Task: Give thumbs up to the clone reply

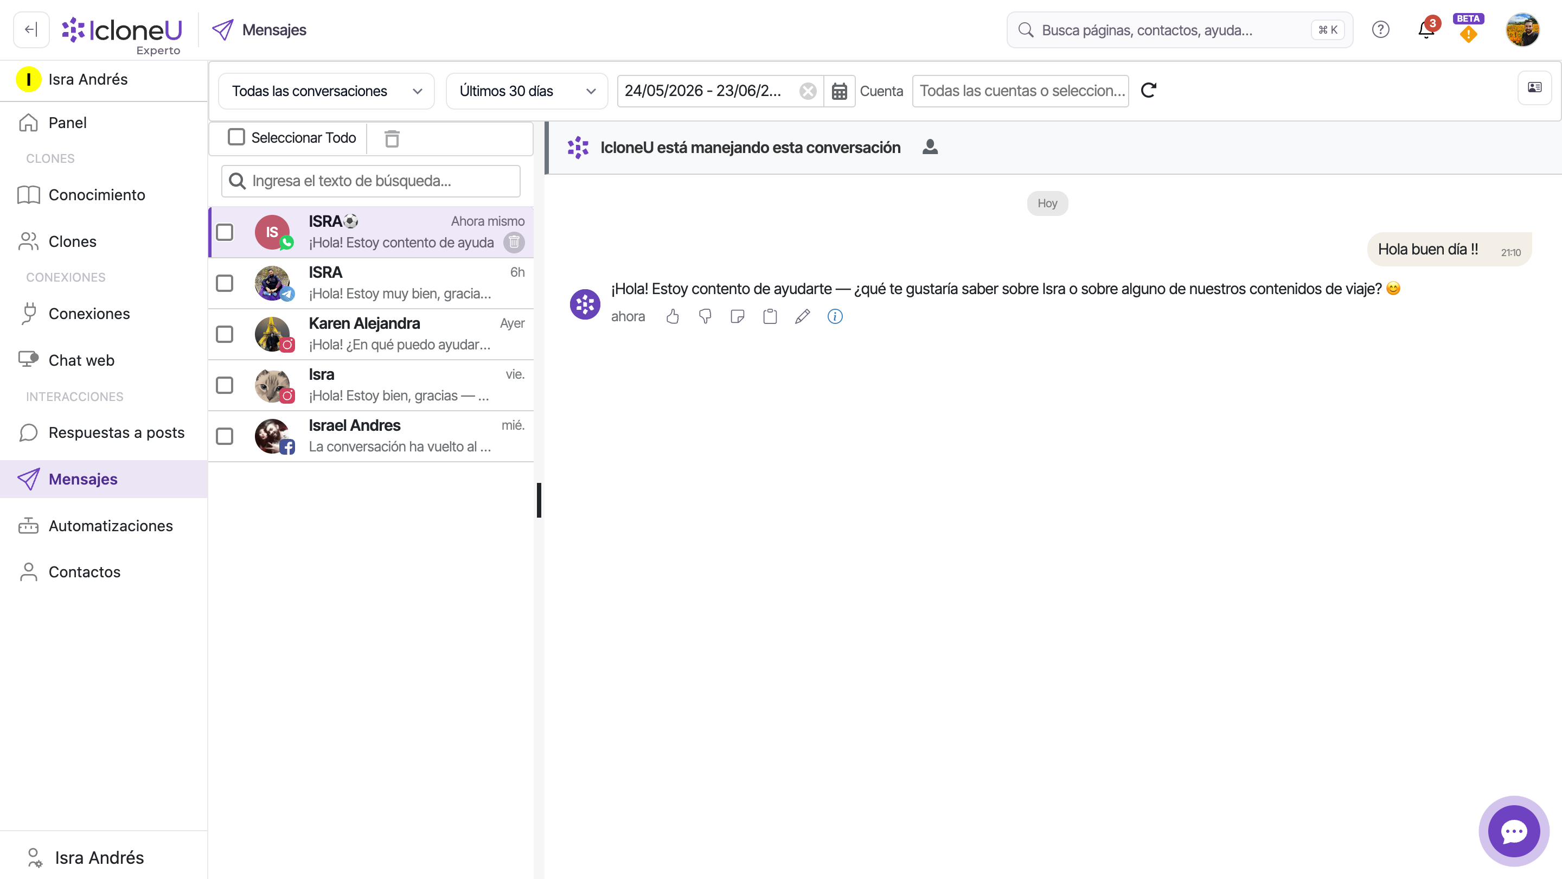Action: pyautogui.click(x=673, y=317)
